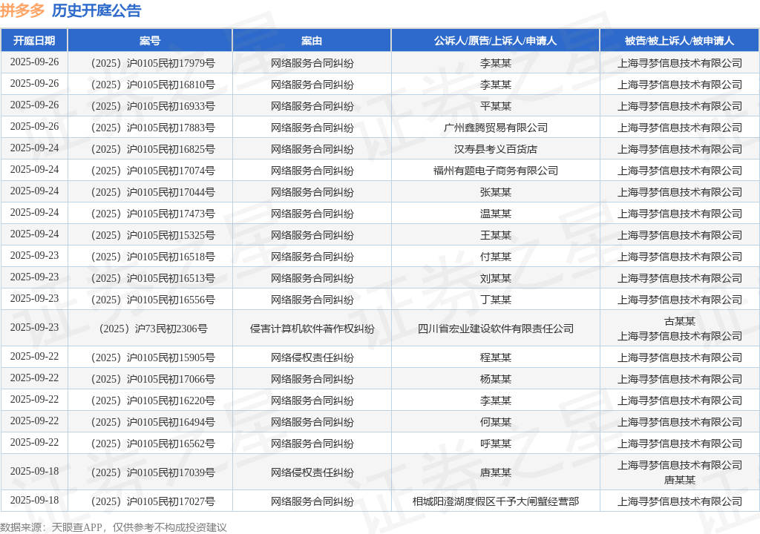The width and height of the screenshot is (760, 534).
Task: Select case number (2025)沪0105民初15905号
Action: pyautogui.click(x=153, y=357)
